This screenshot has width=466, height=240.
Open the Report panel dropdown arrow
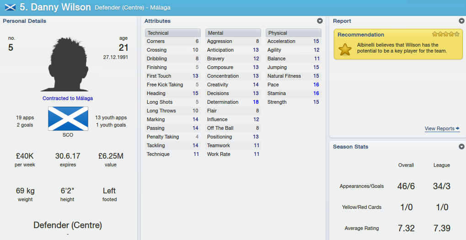click(x=461, y=21)
